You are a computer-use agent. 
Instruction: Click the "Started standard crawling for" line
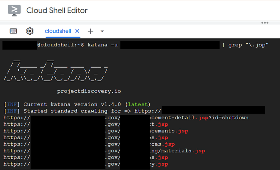point(134,111)
